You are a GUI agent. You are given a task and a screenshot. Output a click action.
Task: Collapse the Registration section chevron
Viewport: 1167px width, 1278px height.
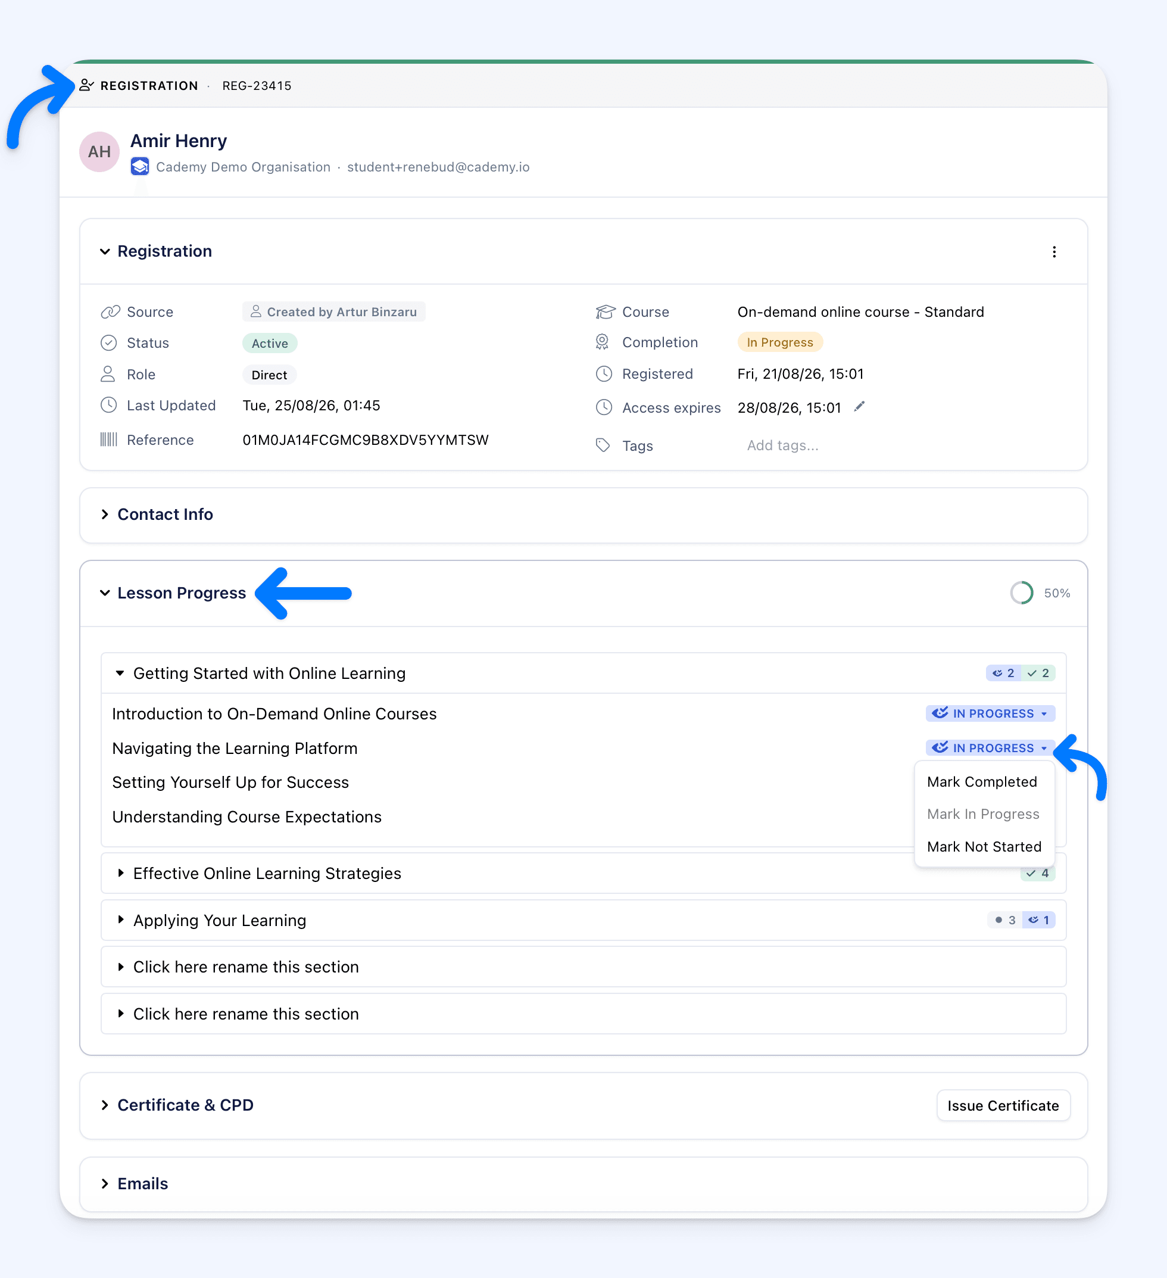click(x=105, y=252)
